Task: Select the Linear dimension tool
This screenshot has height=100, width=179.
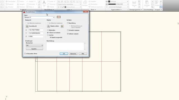Action: 50,1
